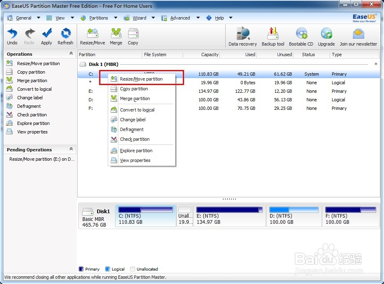Click Defragment in the Operations panel
Screen dimensions: 384x284
(x=29, y=106)
